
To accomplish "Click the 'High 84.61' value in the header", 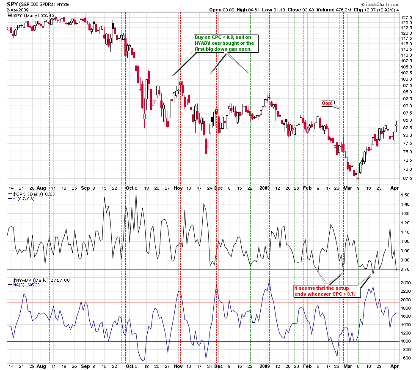I will pyautogui.click(x=248, y=10).
